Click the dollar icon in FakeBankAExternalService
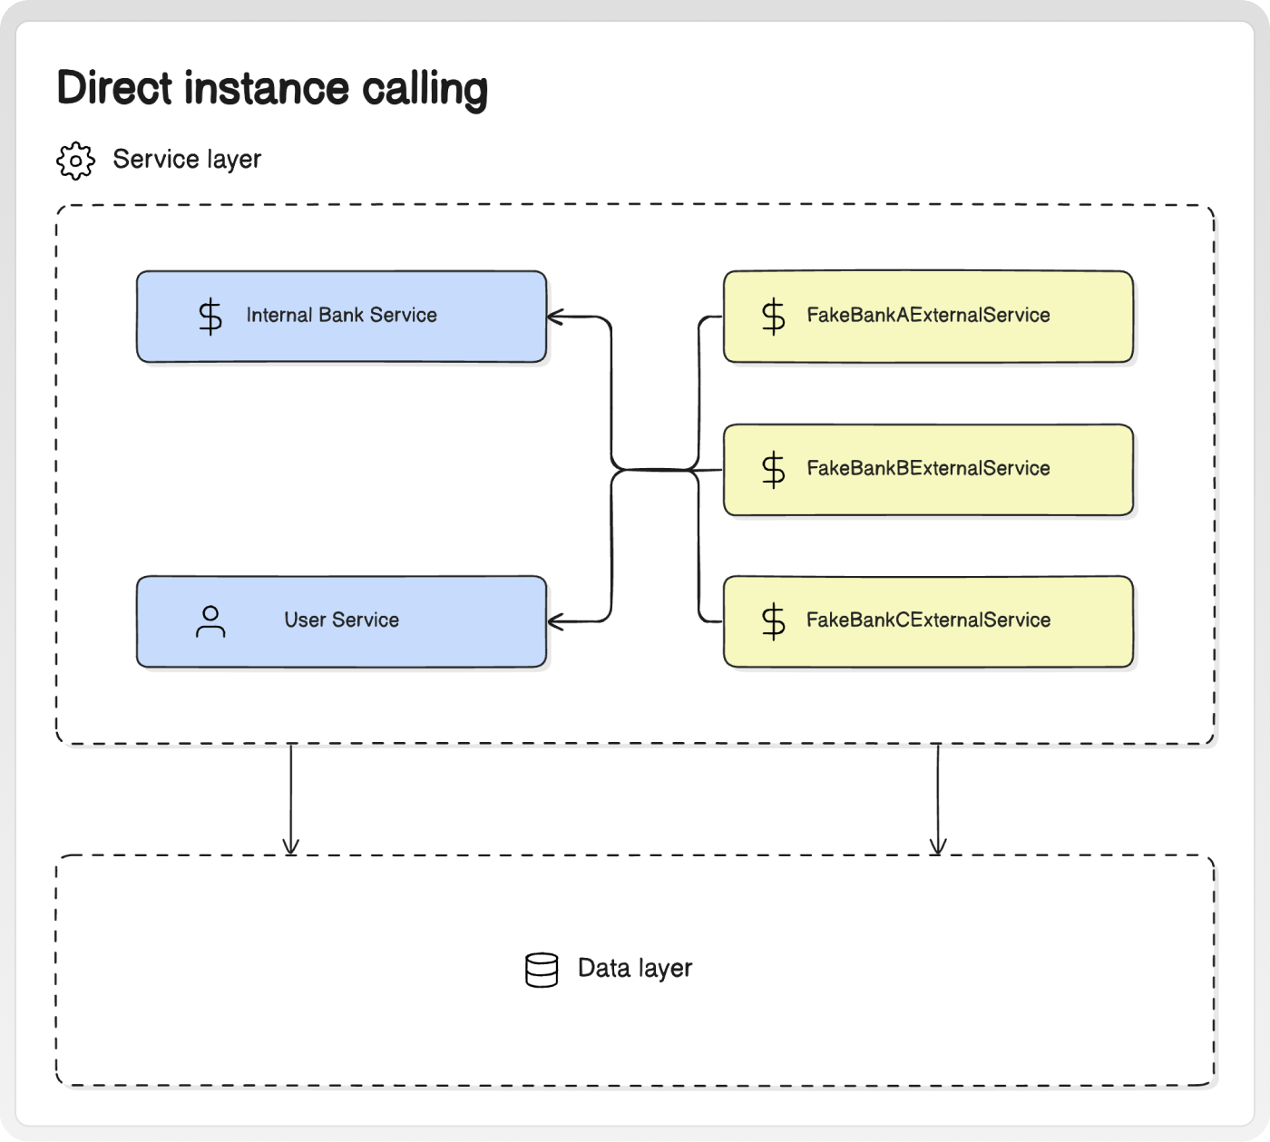Screen dimensions: 1270x1142 click(774, 317)
